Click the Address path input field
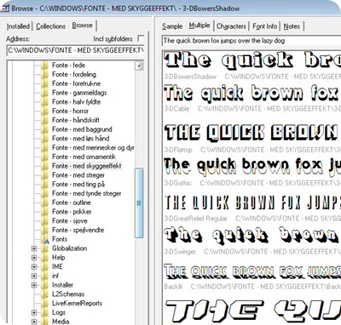The height and width of the screenshot is (325, 341). tap(75, 50)
